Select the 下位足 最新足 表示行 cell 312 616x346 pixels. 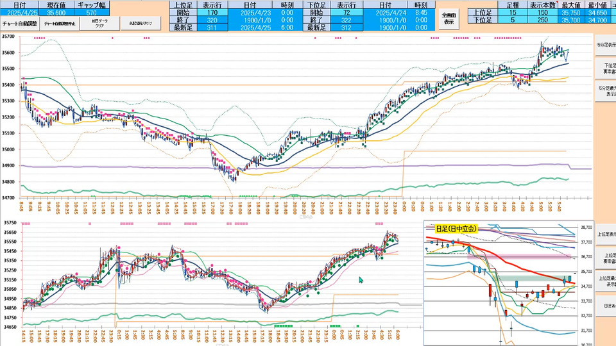click(346, 28)
